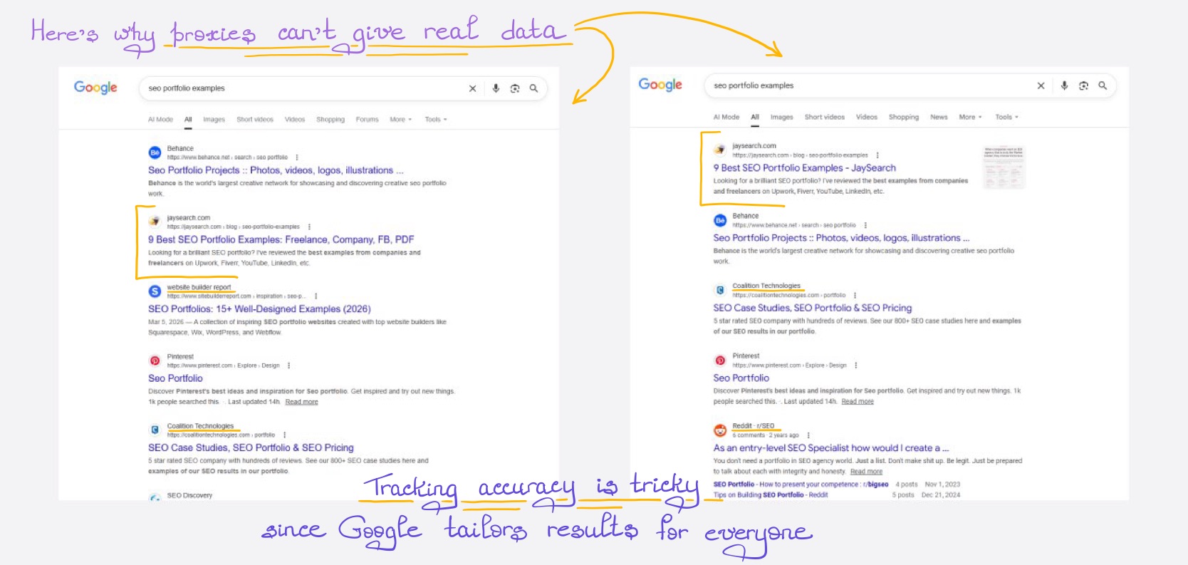This screenshot has height=565, width=1188.
Task: Expand the Tools dropdown in the left window
Action: 436,120
